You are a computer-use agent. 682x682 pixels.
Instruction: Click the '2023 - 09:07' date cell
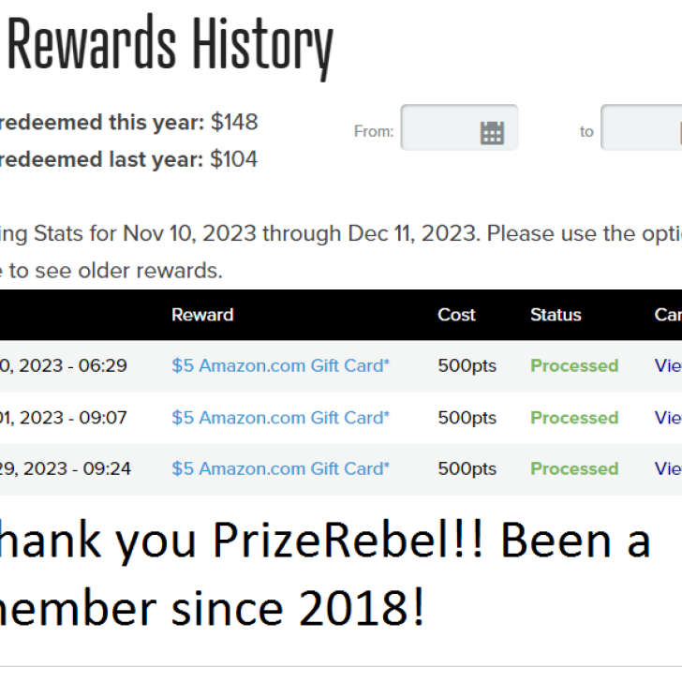pos(64,417)
